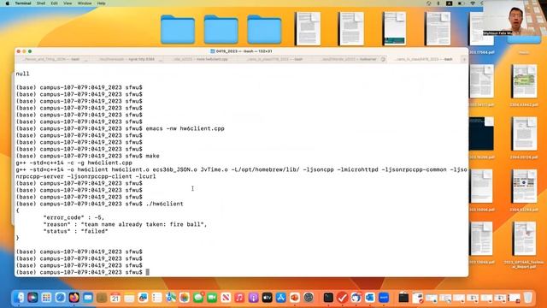The image size is (547, 308).
Task: Open Messages from the Dock
Action: coord(198,298)
